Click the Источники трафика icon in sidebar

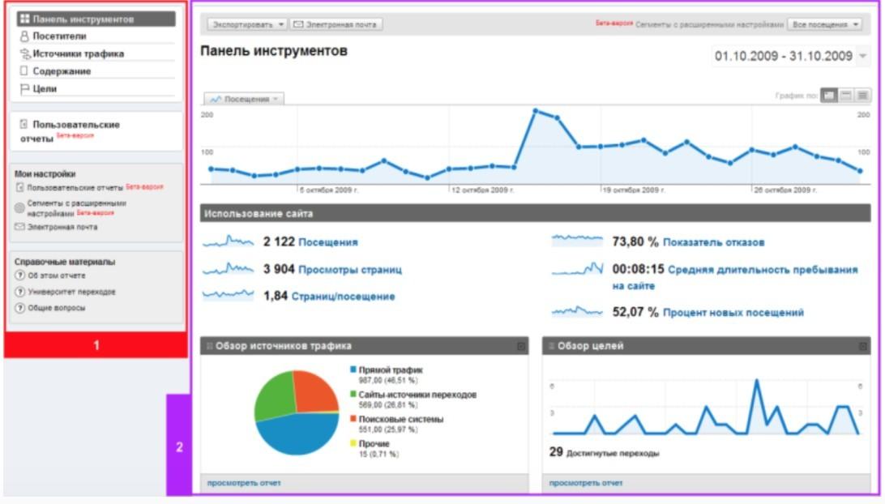24,54
